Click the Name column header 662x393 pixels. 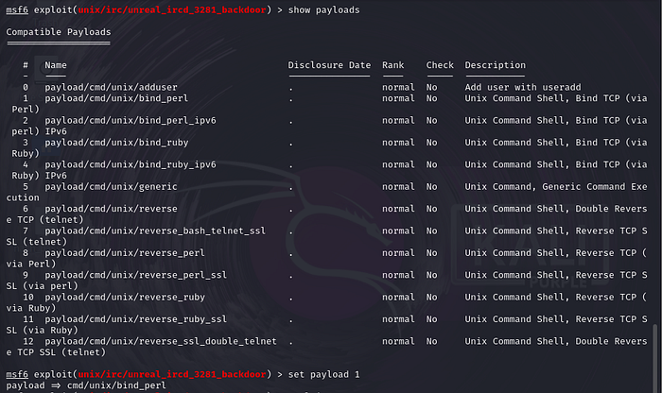[55, 65]
